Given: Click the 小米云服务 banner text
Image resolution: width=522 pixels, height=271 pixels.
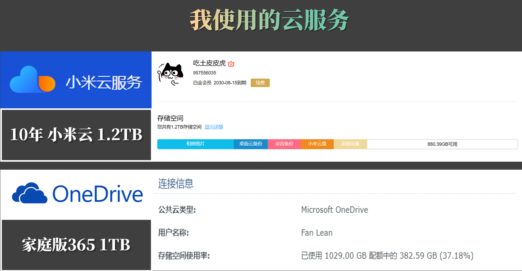Looking at the screenshot, I should (x=103, y=82).
